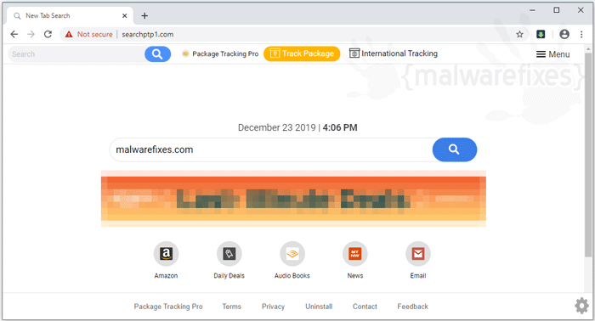Open the Email shortcut icon
Image resolution: width=595 pixels, height=321 pixels.
click(418, 254)
